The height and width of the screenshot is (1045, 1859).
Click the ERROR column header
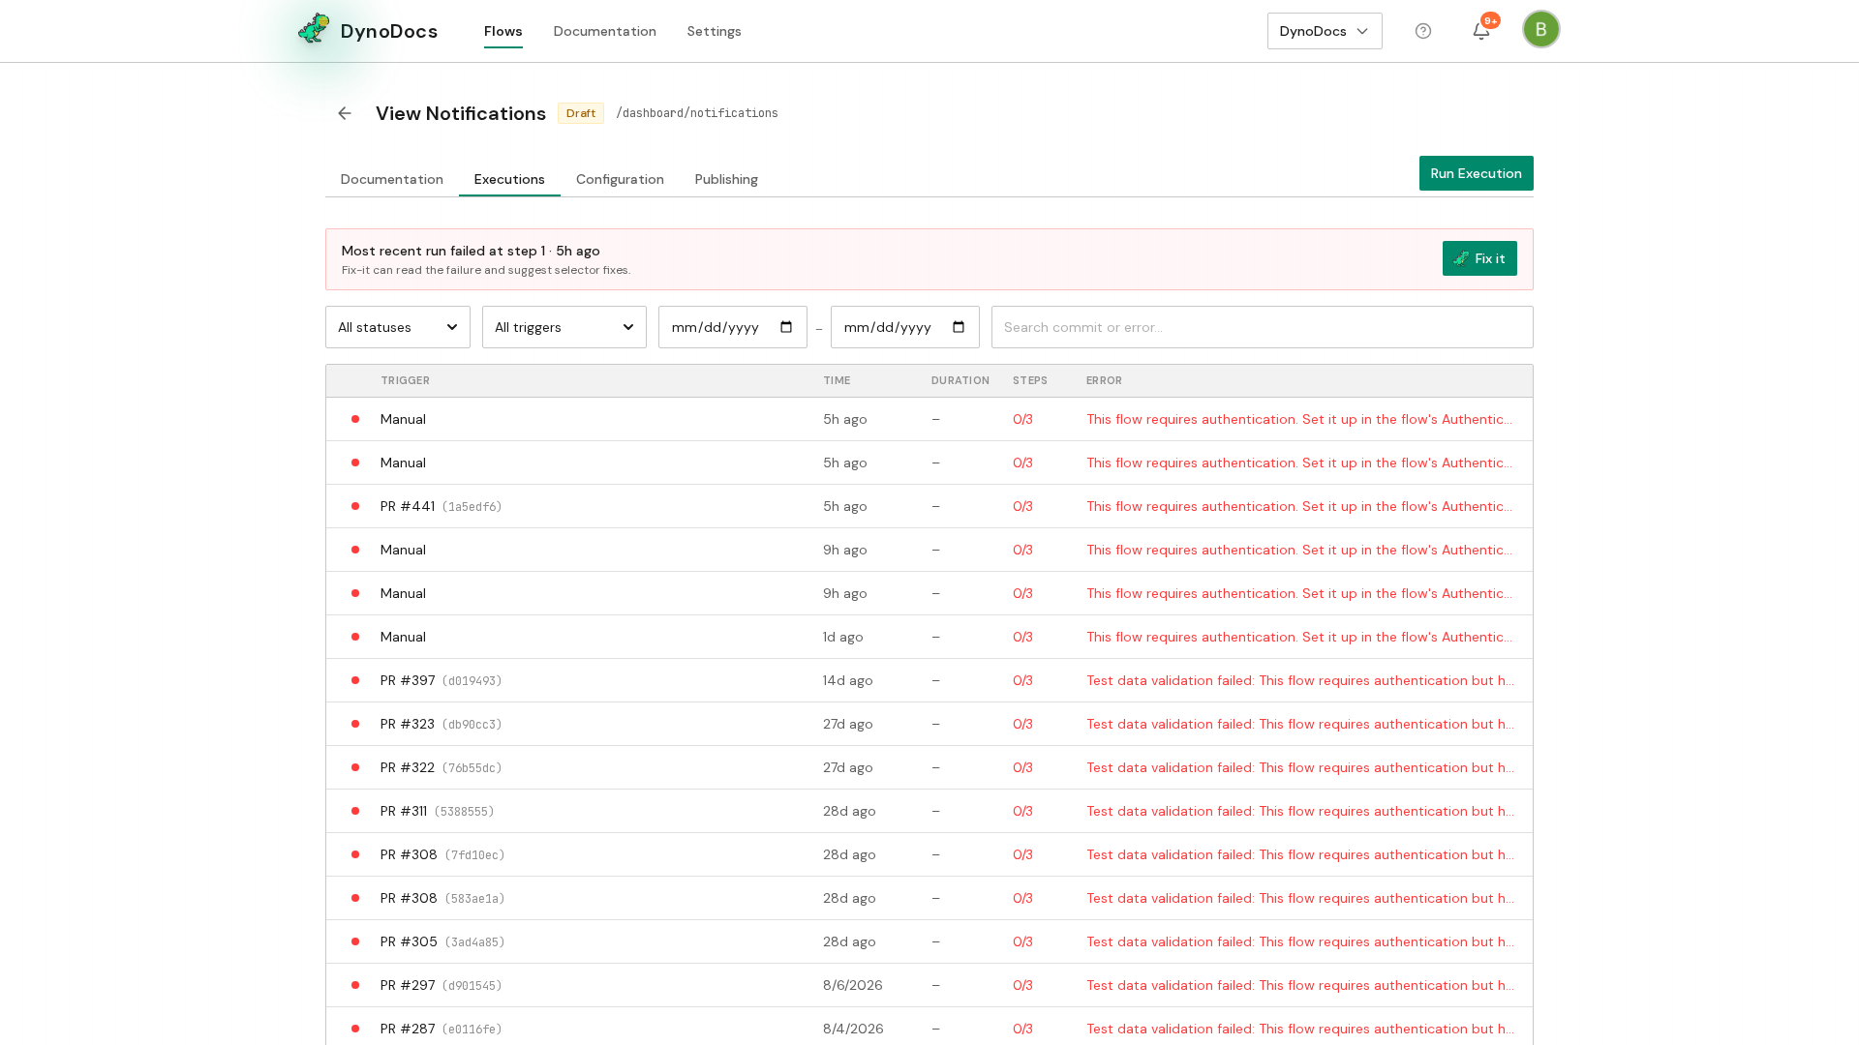coord(1104,380)
